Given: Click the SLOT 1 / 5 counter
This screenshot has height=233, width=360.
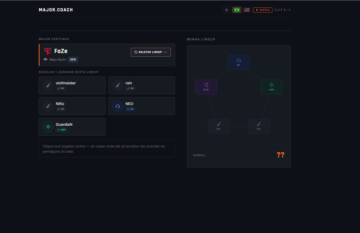Looking at the screenshot, I should tap(282, 10).
